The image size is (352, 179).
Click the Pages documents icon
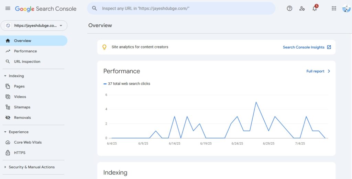pos(8,86)
